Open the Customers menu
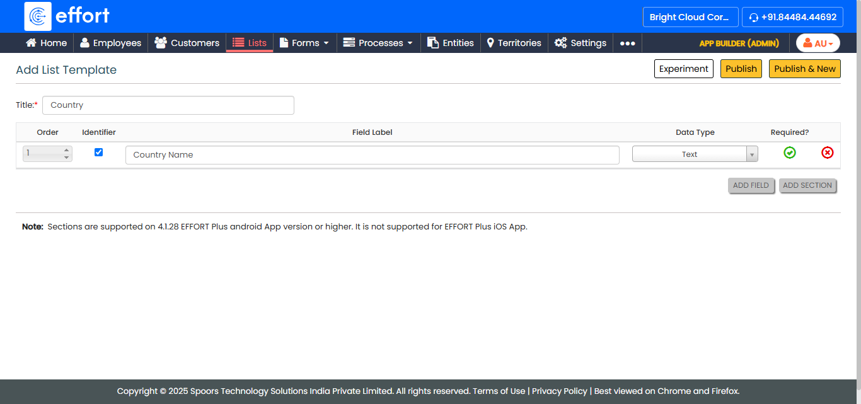 [187, 43]
